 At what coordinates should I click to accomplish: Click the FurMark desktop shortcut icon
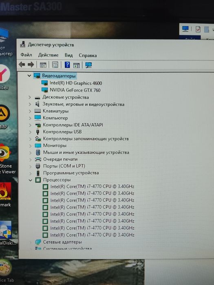[5, 191]
